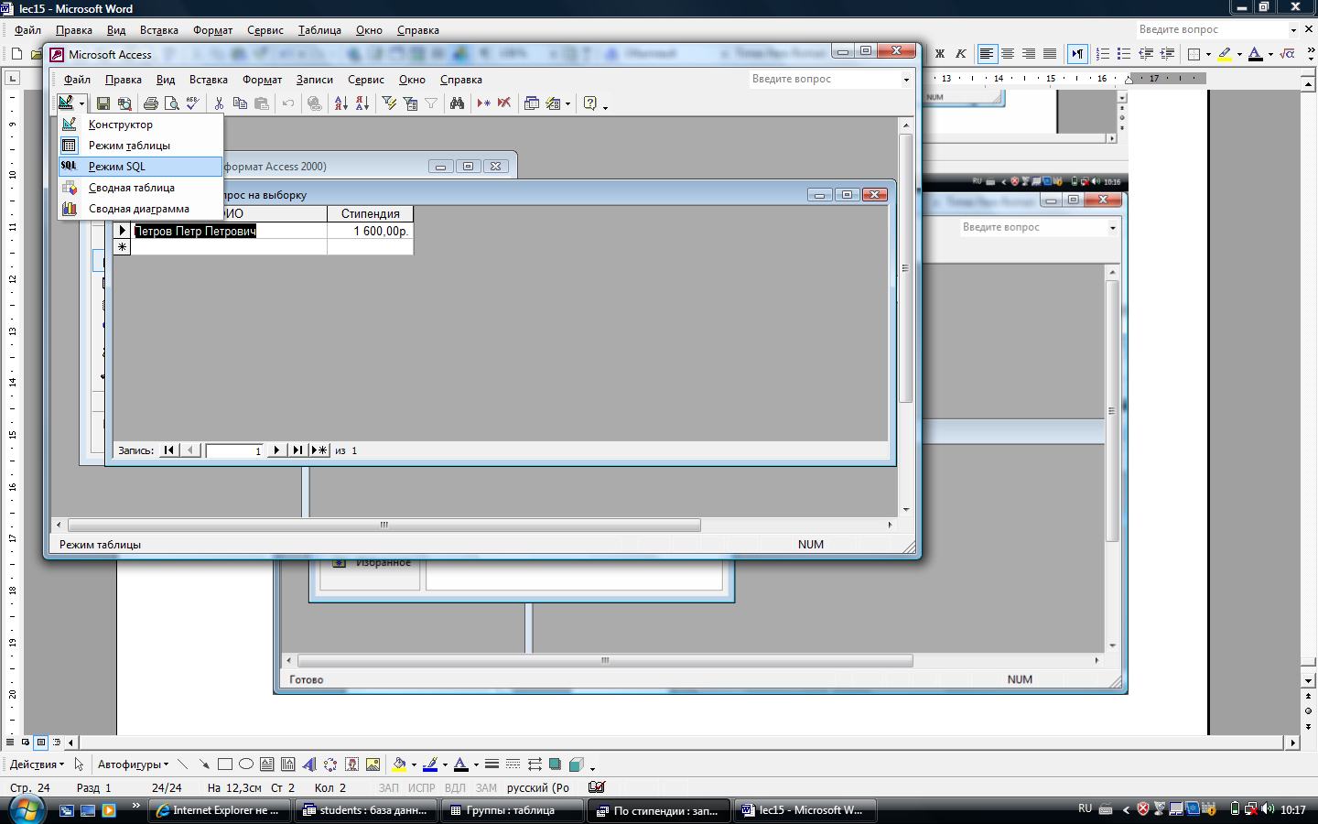Viewport: 1318px width, 824px height.
Task: Open the Автофигуры dropdown in drawing toolbar
Action: [133, 764]
